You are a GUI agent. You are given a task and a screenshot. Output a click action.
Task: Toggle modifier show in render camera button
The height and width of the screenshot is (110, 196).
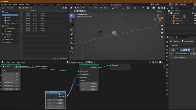coord(189,50)
